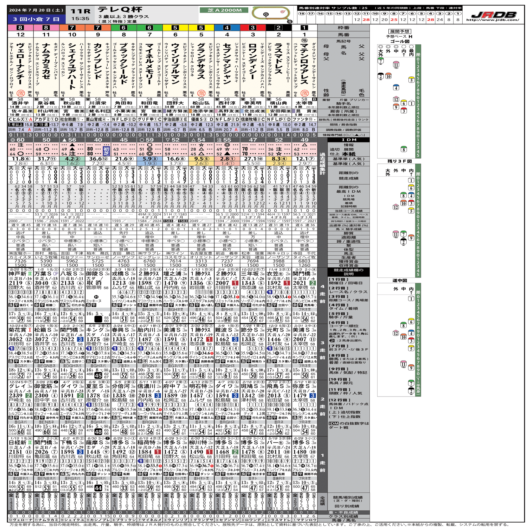The image size is (532, 532).
Task: Select horse name シェイクユアハート
Action: (x=72, y=66)
